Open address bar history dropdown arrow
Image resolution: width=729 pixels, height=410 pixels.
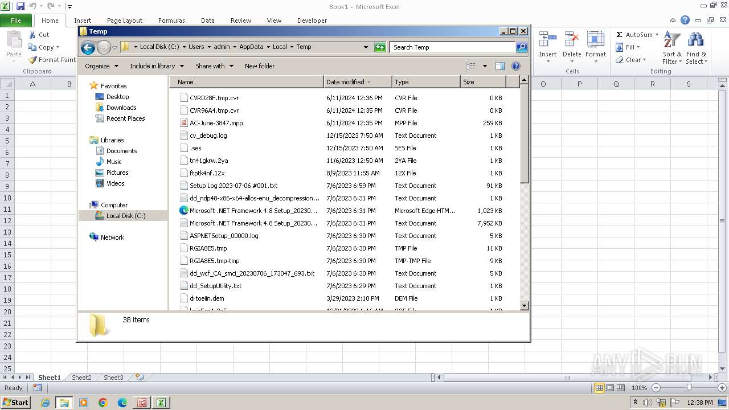click(366, 47)
